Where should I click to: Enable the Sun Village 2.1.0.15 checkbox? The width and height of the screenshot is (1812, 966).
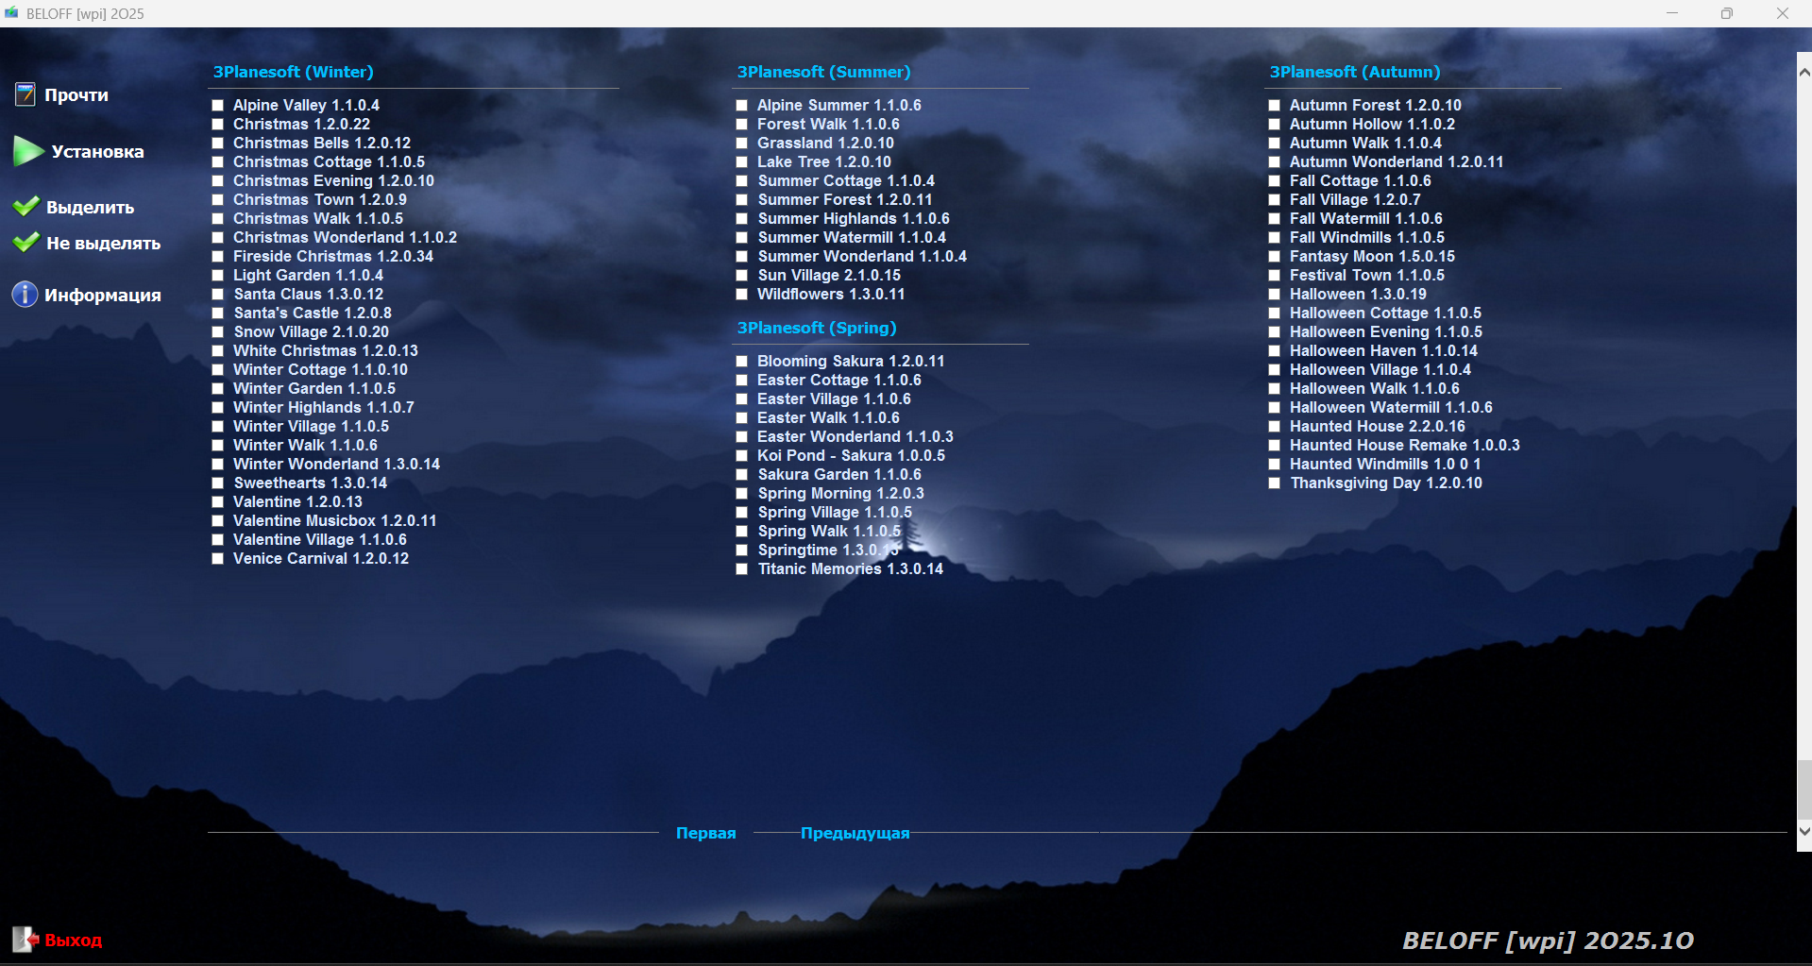pos(742,276)
